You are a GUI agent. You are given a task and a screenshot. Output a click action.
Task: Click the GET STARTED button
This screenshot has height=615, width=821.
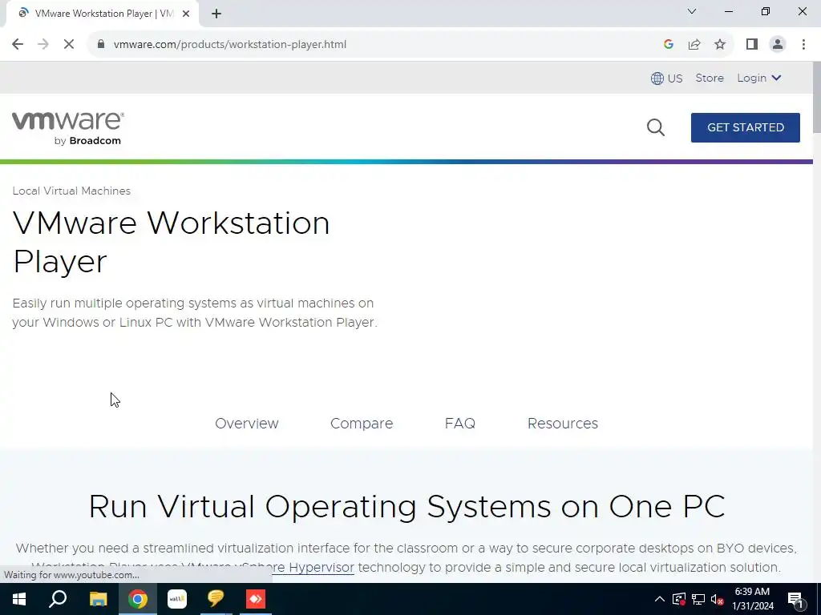(x=745, y=127)
